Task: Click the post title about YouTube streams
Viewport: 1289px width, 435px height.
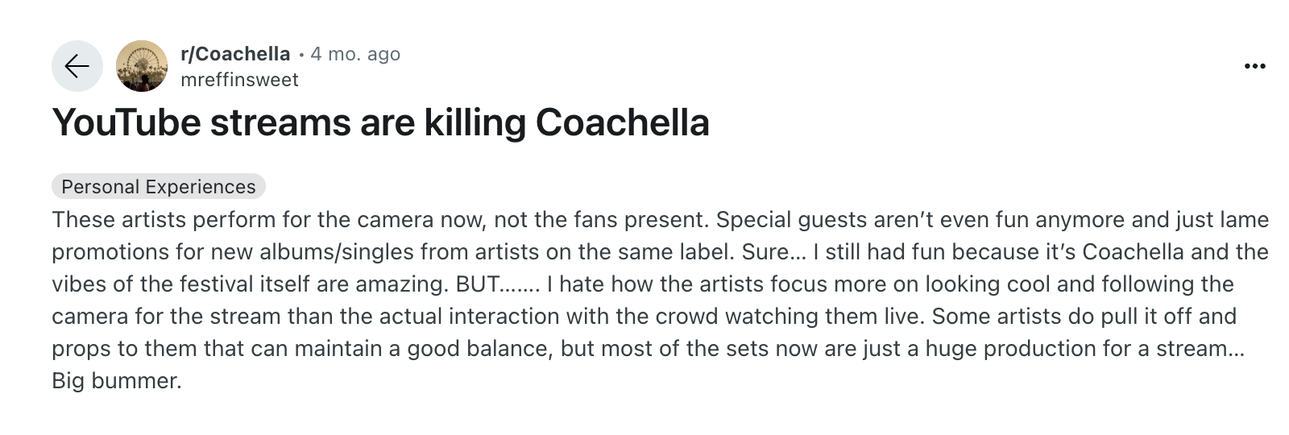Action: point(380,122)
